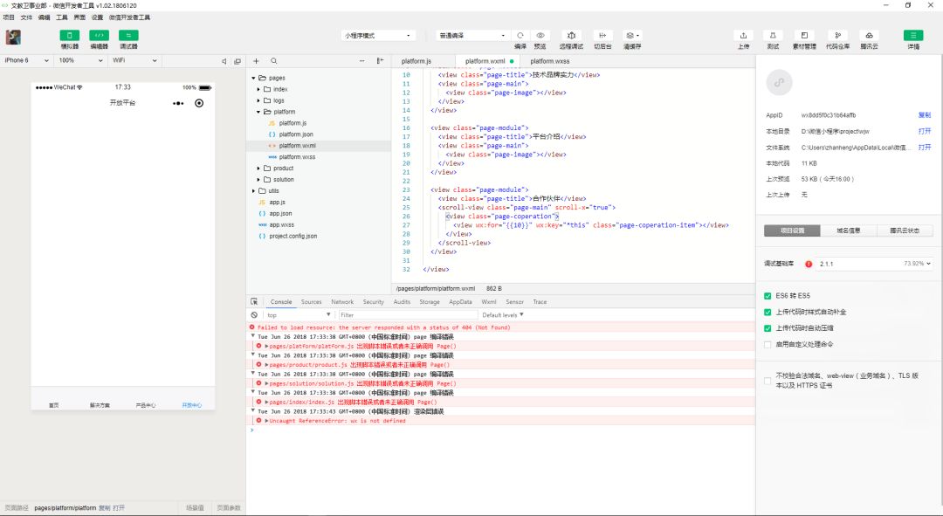Viewport: 943px width, 516px height.
Task: Click the 预览 preview eye icon
Action: pyautogui.click(x=540, y=36)
